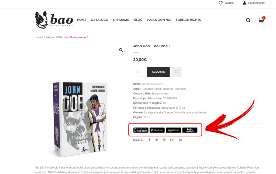
Task: Share the book on Twitter
Action: pyautogui.click(x=157, y=140)
